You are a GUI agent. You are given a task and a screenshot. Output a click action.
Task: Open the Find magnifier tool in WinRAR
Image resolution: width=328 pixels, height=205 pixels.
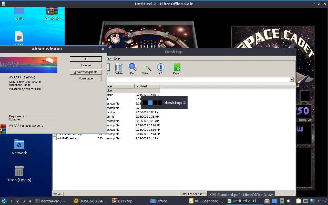pos(132,67)
